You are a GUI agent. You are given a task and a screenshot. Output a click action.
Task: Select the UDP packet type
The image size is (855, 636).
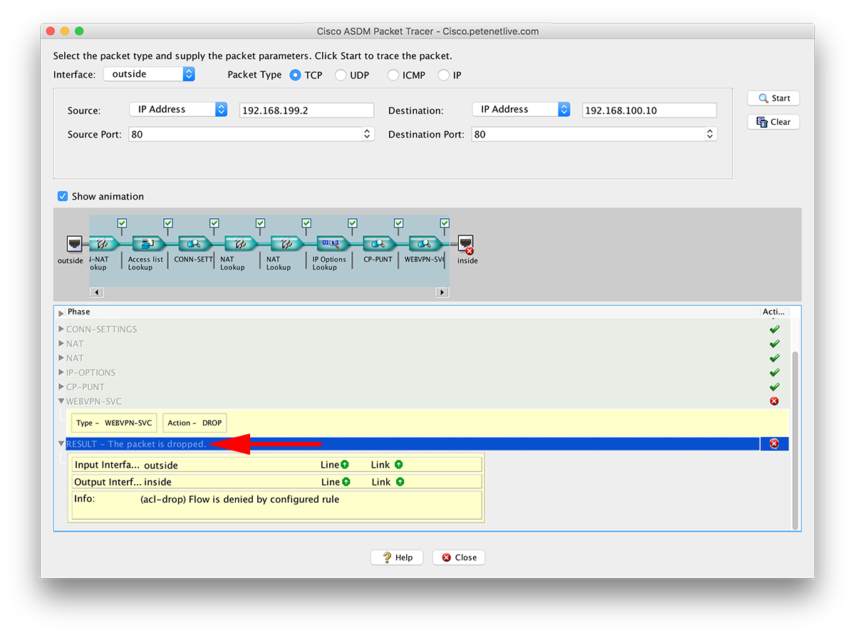(341, 75)
